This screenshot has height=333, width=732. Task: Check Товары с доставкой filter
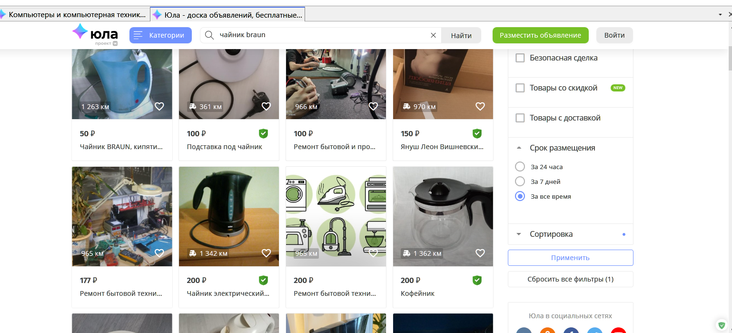coord(520,118)
